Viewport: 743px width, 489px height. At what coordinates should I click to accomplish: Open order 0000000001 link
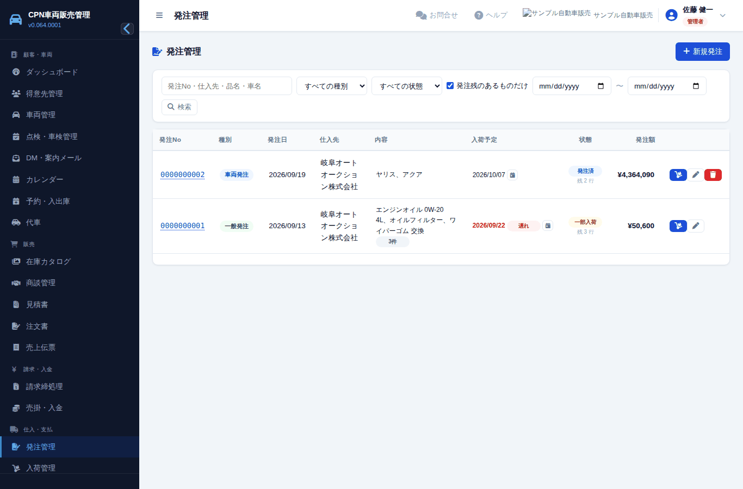(183, 225)
